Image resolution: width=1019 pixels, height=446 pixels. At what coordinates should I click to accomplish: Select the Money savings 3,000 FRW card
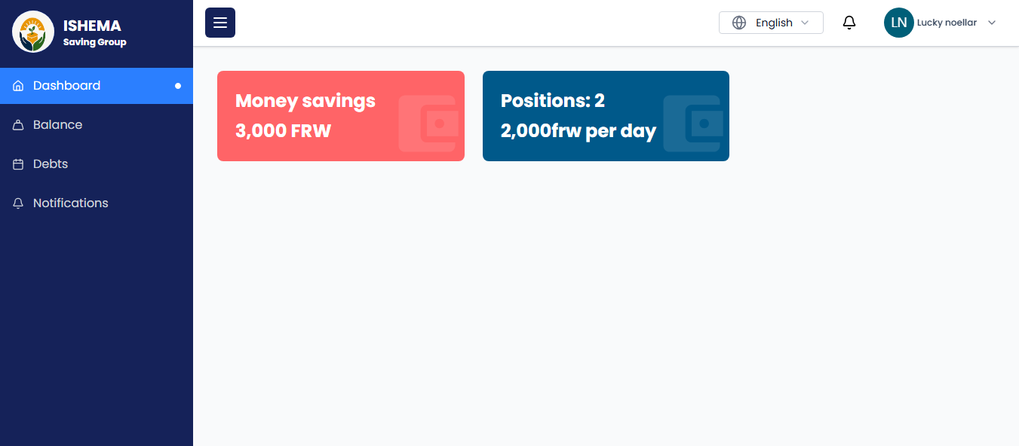tap(317, 116)
